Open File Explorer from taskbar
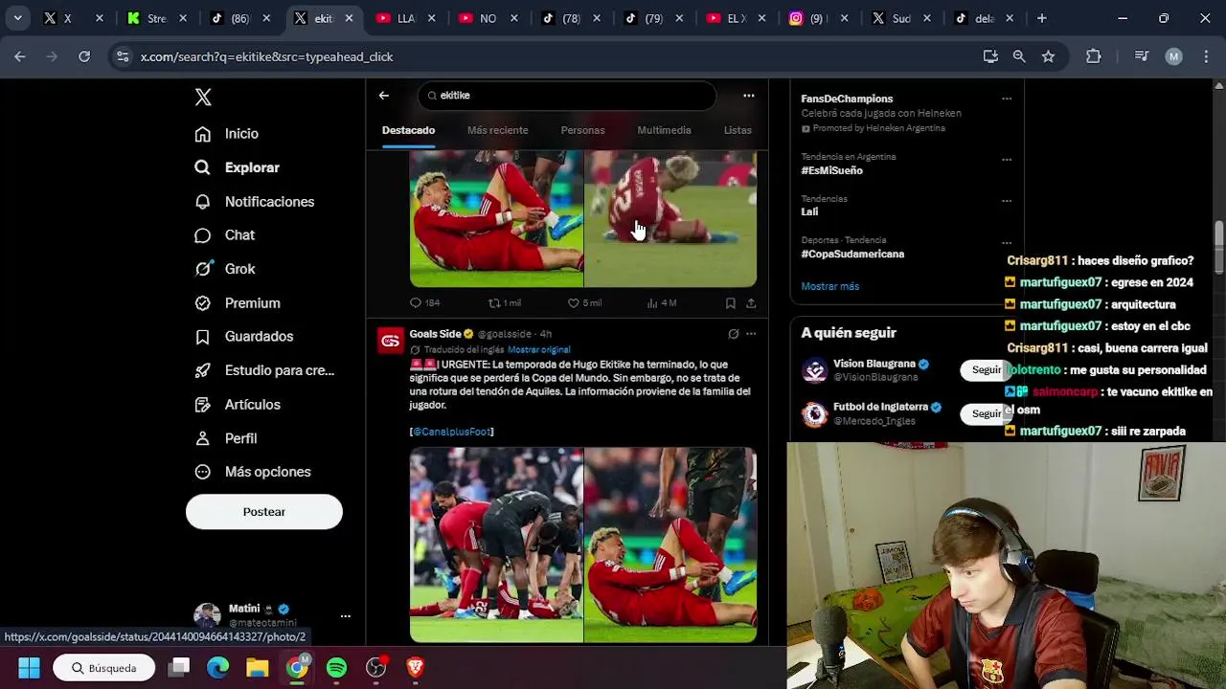1226x689 pixels. tap(258, 668)
